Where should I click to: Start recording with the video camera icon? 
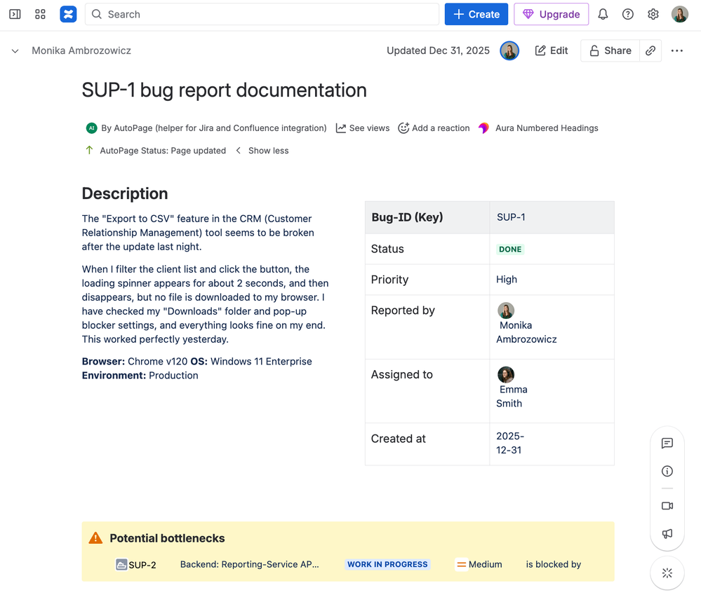pos(667,506)
